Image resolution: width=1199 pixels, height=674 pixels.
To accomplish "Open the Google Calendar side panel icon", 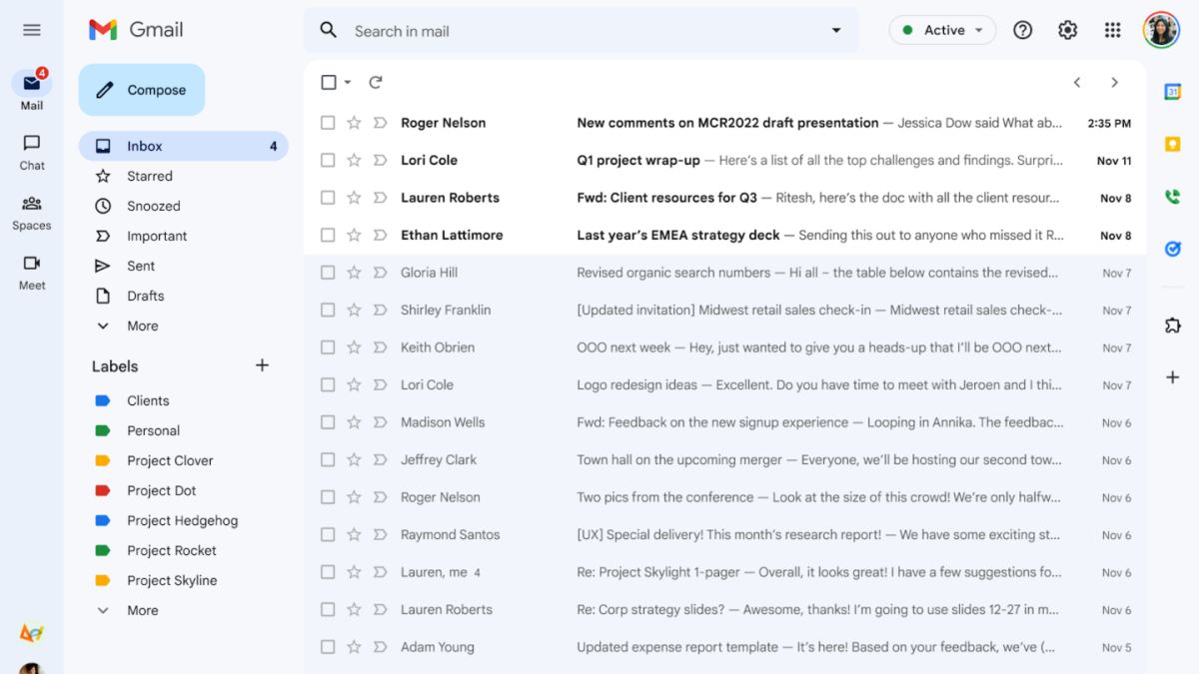I will tap(1172, 92).
